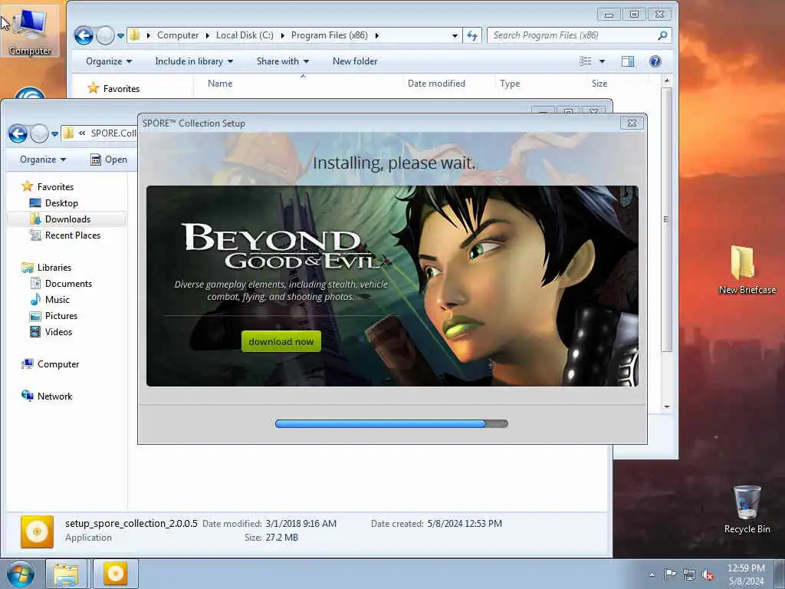Viewport: 785px width, 589px height.
Task: Select Network in the navigation pane
Action: 47,397
